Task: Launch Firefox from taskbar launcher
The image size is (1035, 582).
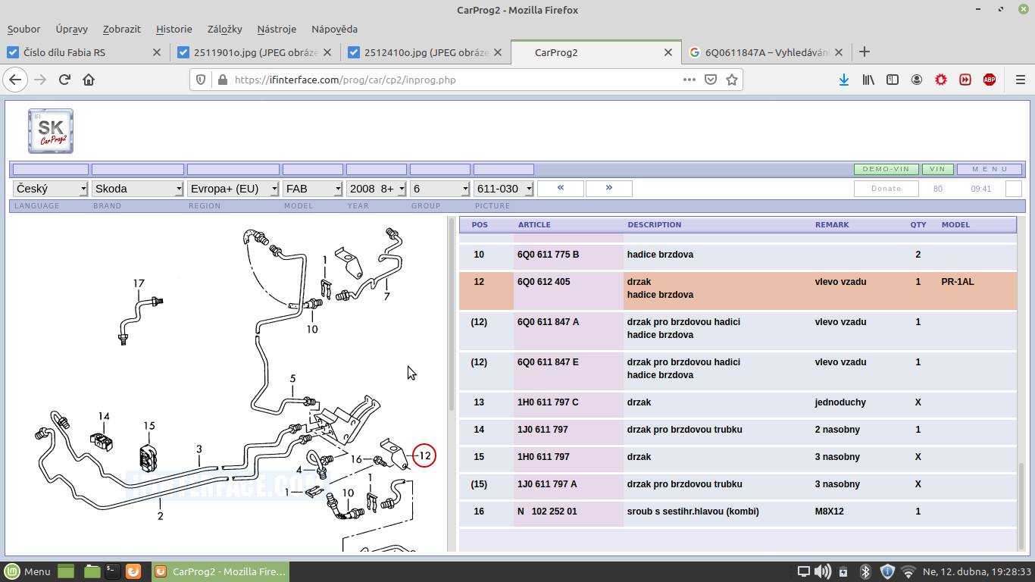Action: [x=133, y=571]
